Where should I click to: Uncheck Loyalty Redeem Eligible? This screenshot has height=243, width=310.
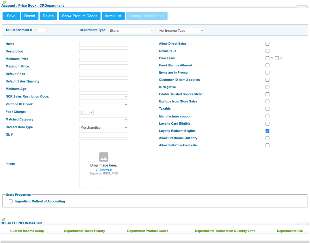pyautogui.click(x=267, y=131)
